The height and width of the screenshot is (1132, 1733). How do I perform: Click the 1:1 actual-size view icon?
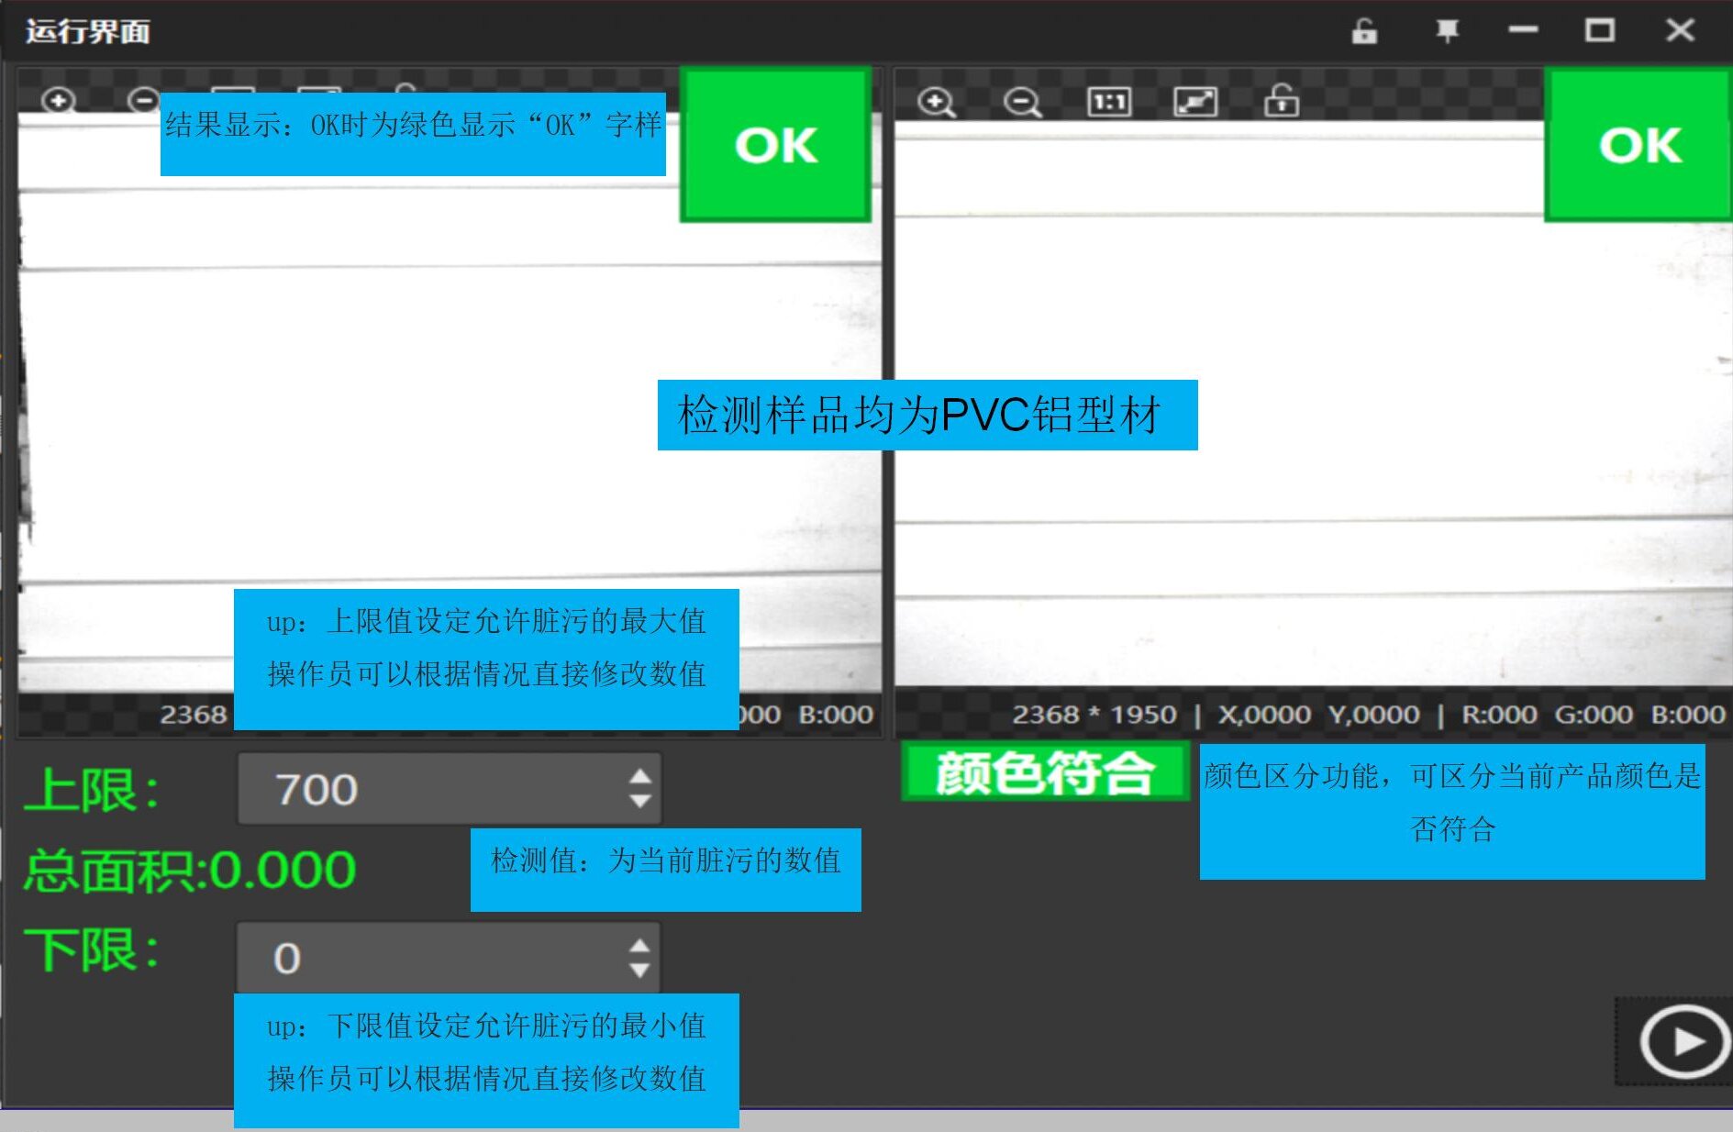[1107, 101]
